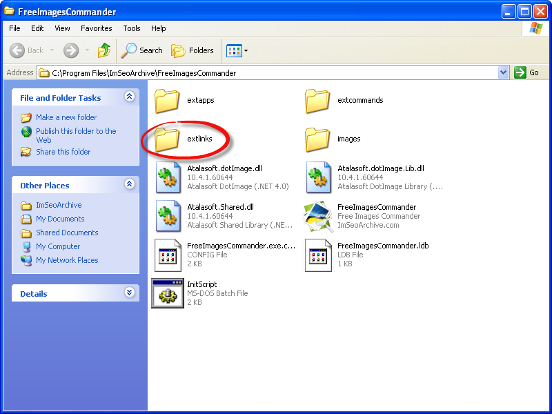Open the Favorites menu
The width and height of the screenshot is (552, 414).
point(97,28)
